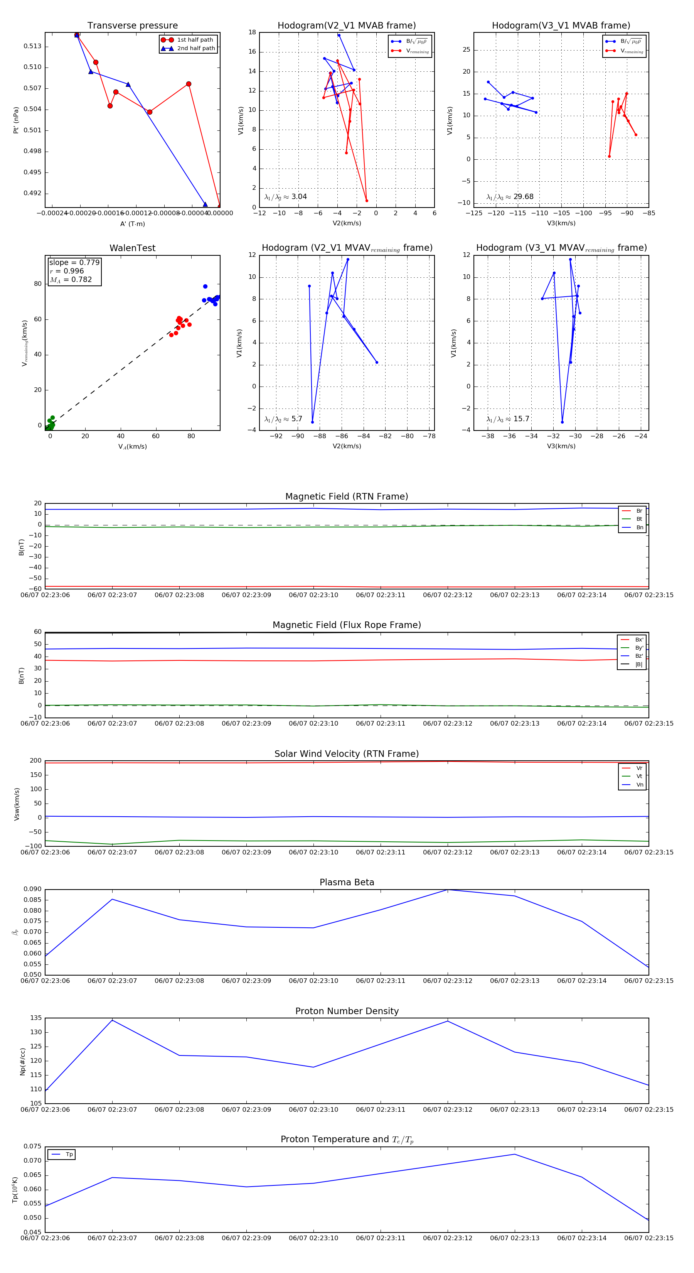The image size is (694, 1273).
Task: Click the 'Hodogram (V3_V1 MVAV remaining frame)' title
Action: pos(561,248)
